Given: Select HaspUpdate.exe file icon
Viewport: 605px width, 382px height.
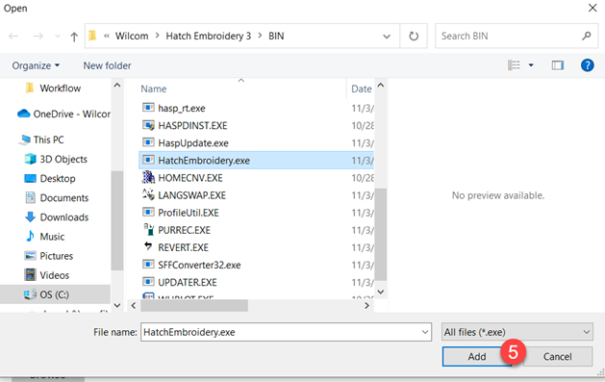Looking at the screenshot, I should 148,142.
